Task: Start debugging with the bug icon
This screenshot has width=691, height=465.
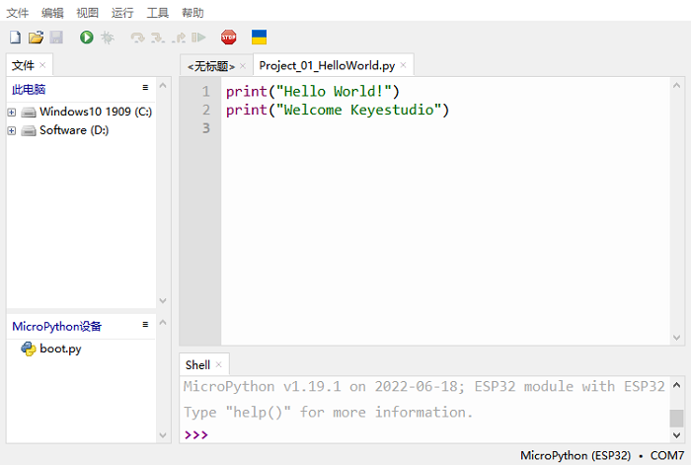Action: pyautogui.click(x=108, y=38)
